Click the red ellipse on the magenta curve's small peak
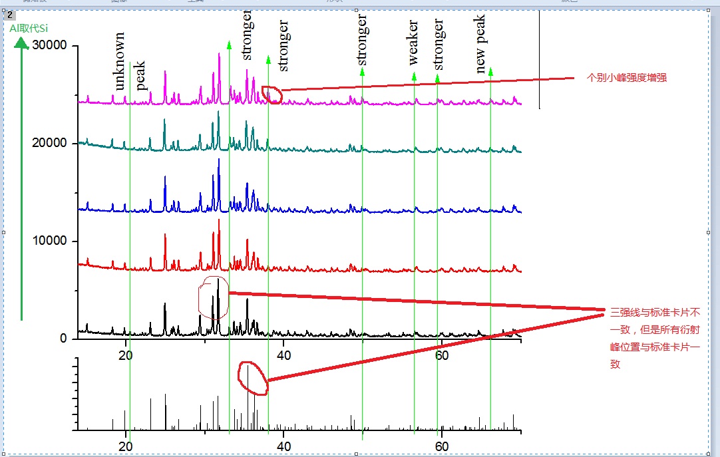This screenshot has width=720, height=457. tap(272, 95)
